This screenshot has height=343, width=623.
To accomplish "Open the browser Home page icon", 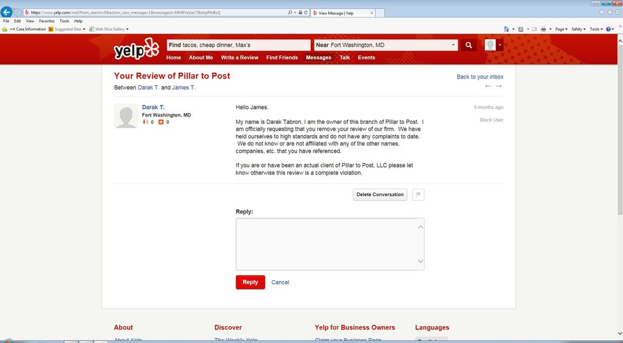I will (602, 12).
